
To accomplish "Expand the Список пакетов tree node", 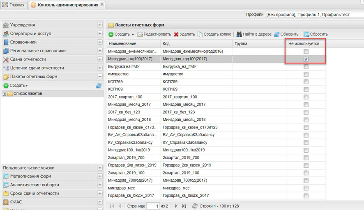I will click(x=5, y=94).
